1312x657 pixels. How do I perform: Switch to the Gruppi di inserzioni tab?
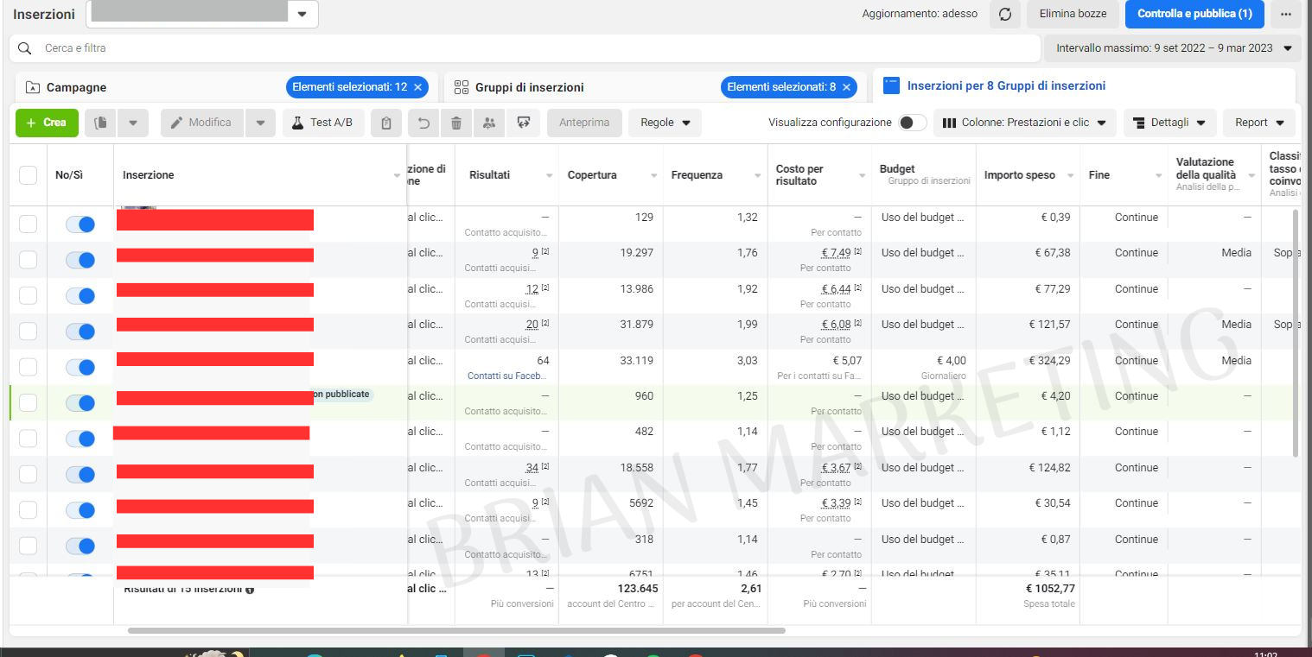(529, 87)
